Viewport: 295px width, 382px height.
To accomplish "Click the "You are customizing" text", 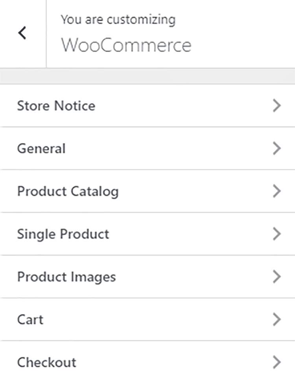I will click(118, 20).
